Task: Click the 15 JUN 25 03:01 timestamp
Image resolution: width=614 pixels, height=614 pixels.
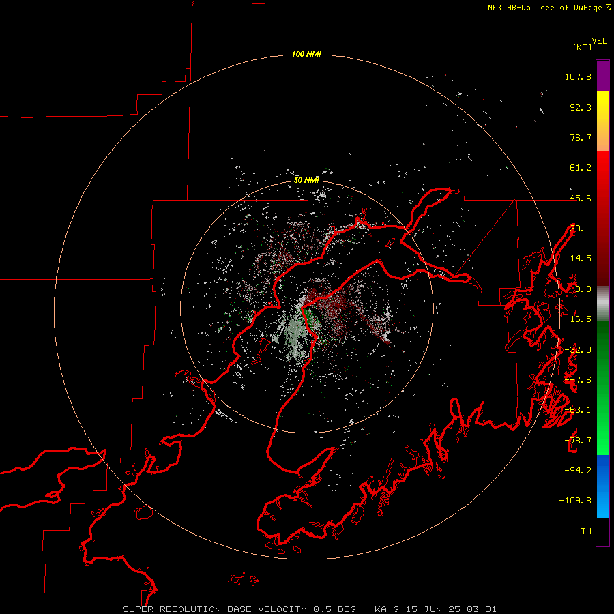Action: [451, 609]
